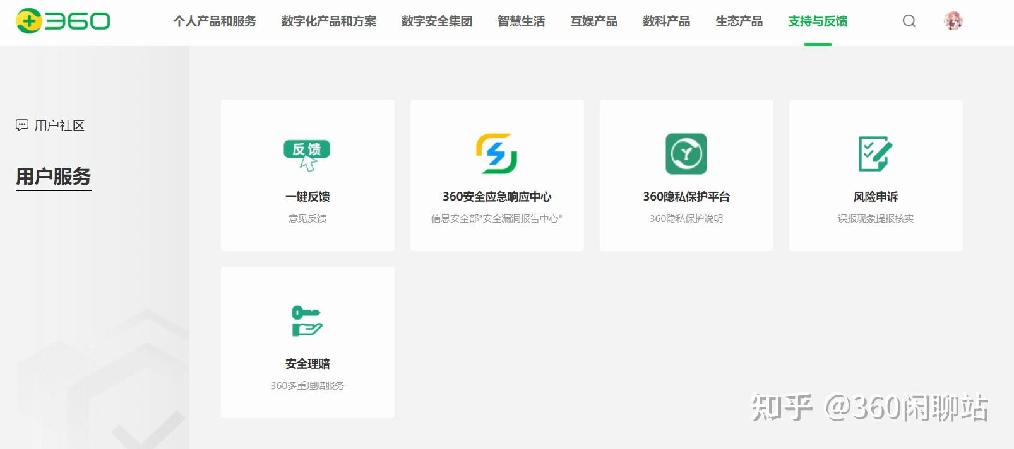Open 生态产品 menu
The image size is (1014, 449).
739,21
